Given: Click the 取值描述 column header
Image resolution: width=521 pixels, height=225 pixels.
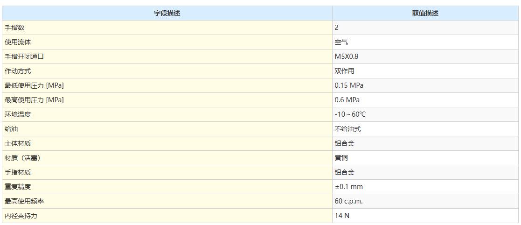Looking at the screenshot, I should coord(425,13).
